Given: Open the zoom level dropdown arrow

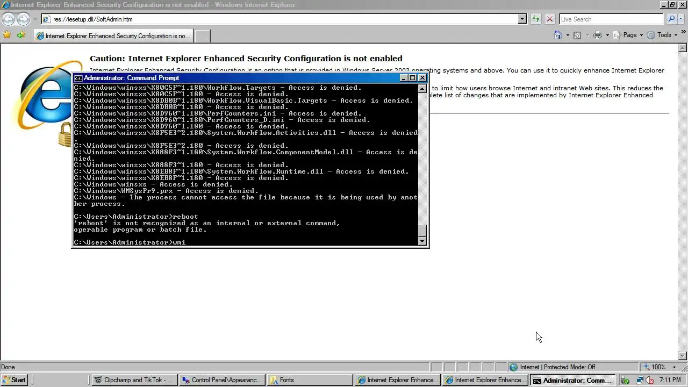Looking at the screenshot, I should pyautogui.click(x=674, y=367).
